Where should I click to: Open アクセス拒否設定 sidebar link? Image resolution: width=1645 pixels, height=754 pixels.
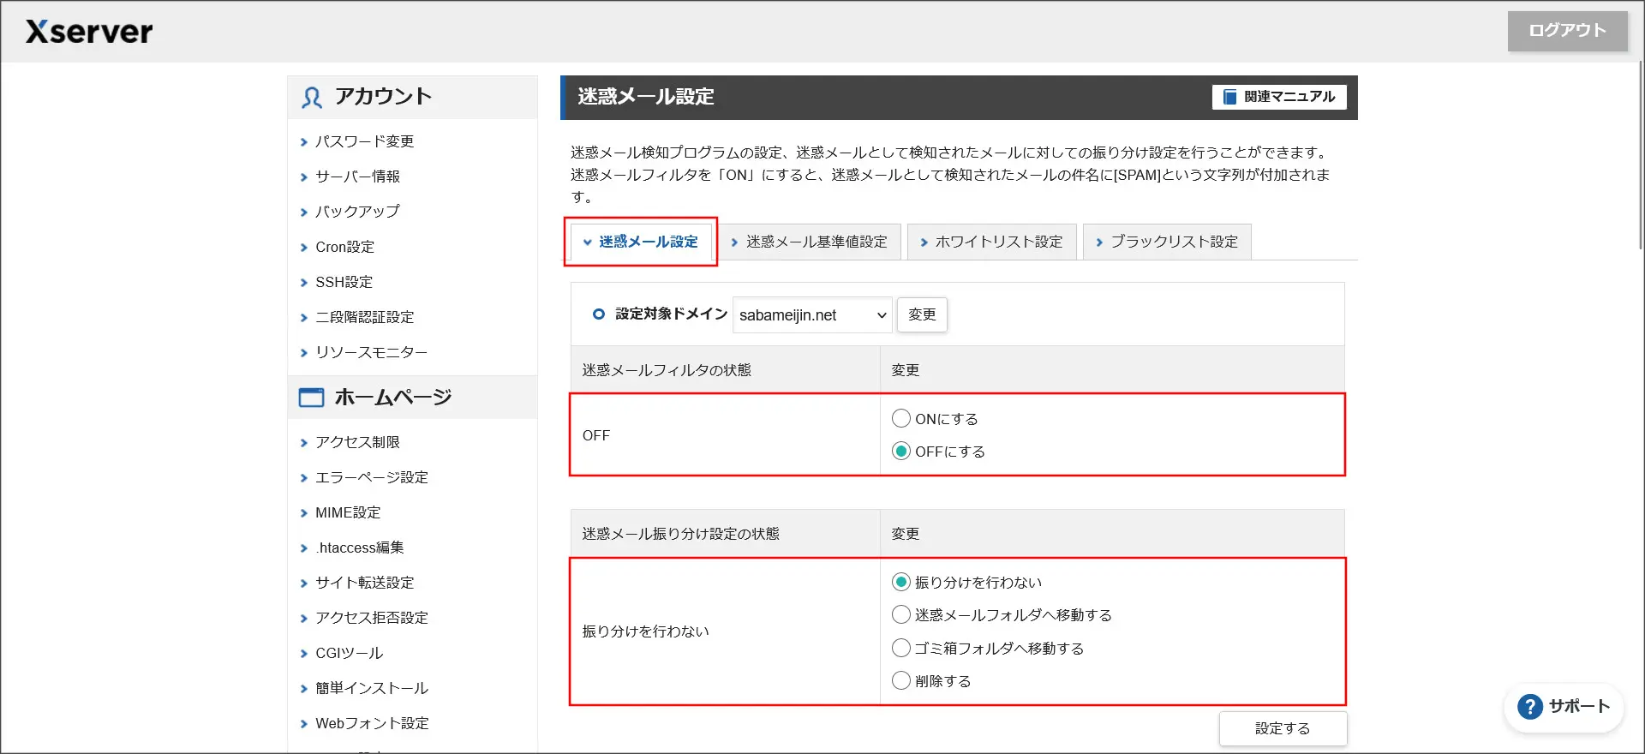371,618
